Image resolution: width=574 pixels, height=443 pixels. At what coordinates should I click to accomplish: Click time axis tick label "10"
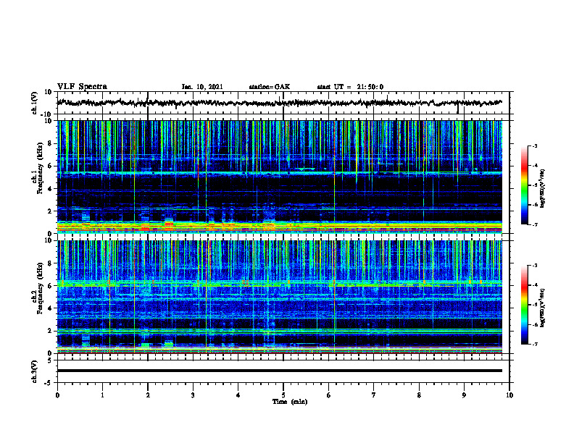click(x=509, y=395)
